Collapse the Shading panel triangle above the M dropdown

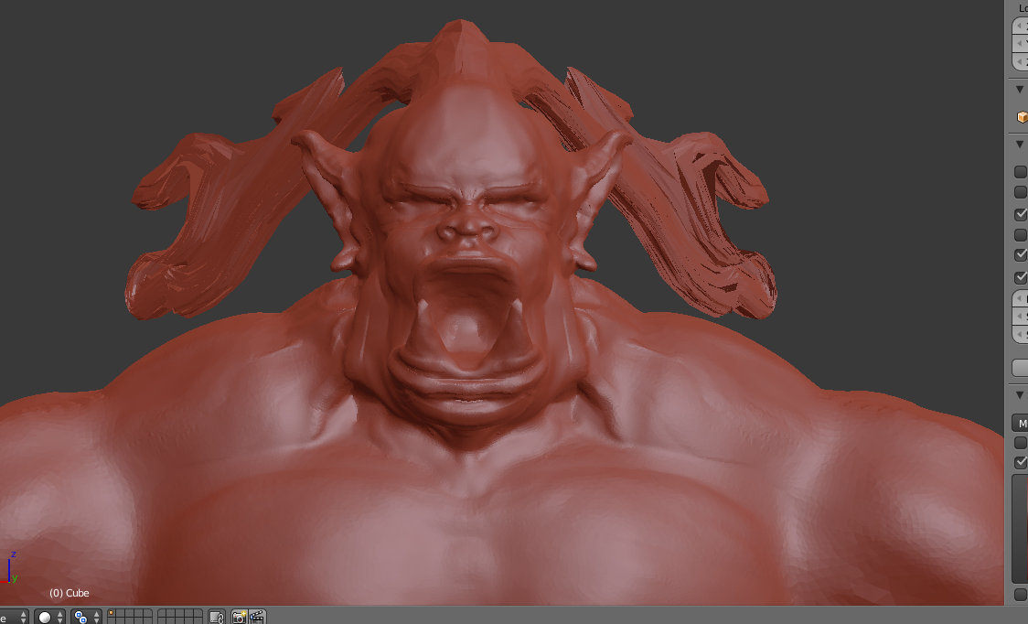[1020, 395]
